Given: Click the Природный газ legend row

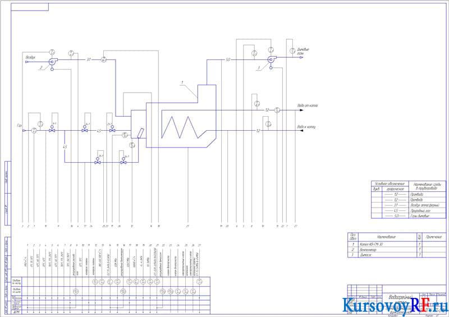Looking at the screenshot, I should [x=409, y=210].
